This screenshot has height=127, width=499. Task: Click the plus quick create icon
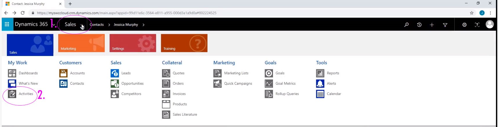click(432, 25)
